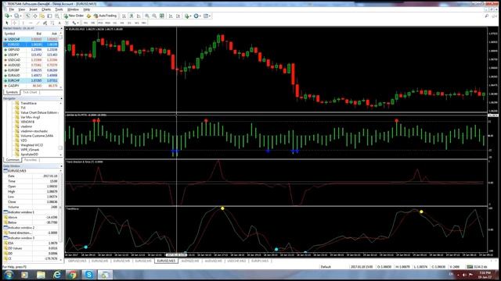501x281 pixels.
Task: Toggle the AutoTrading button
Action: [105, 16]
